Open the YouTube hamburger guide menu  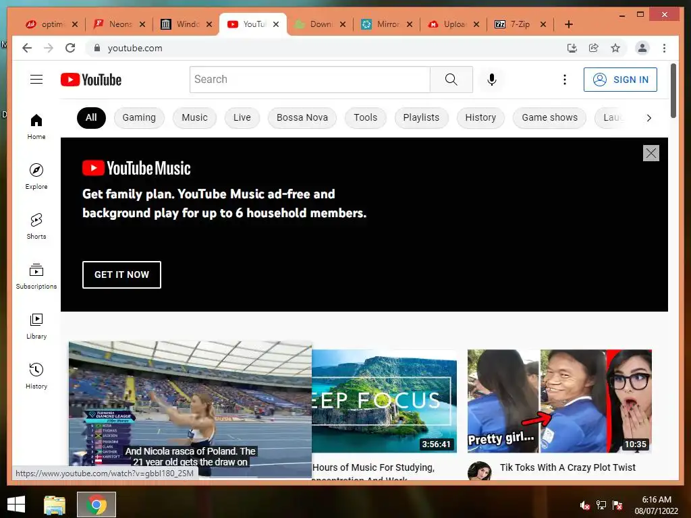[36, 80]
